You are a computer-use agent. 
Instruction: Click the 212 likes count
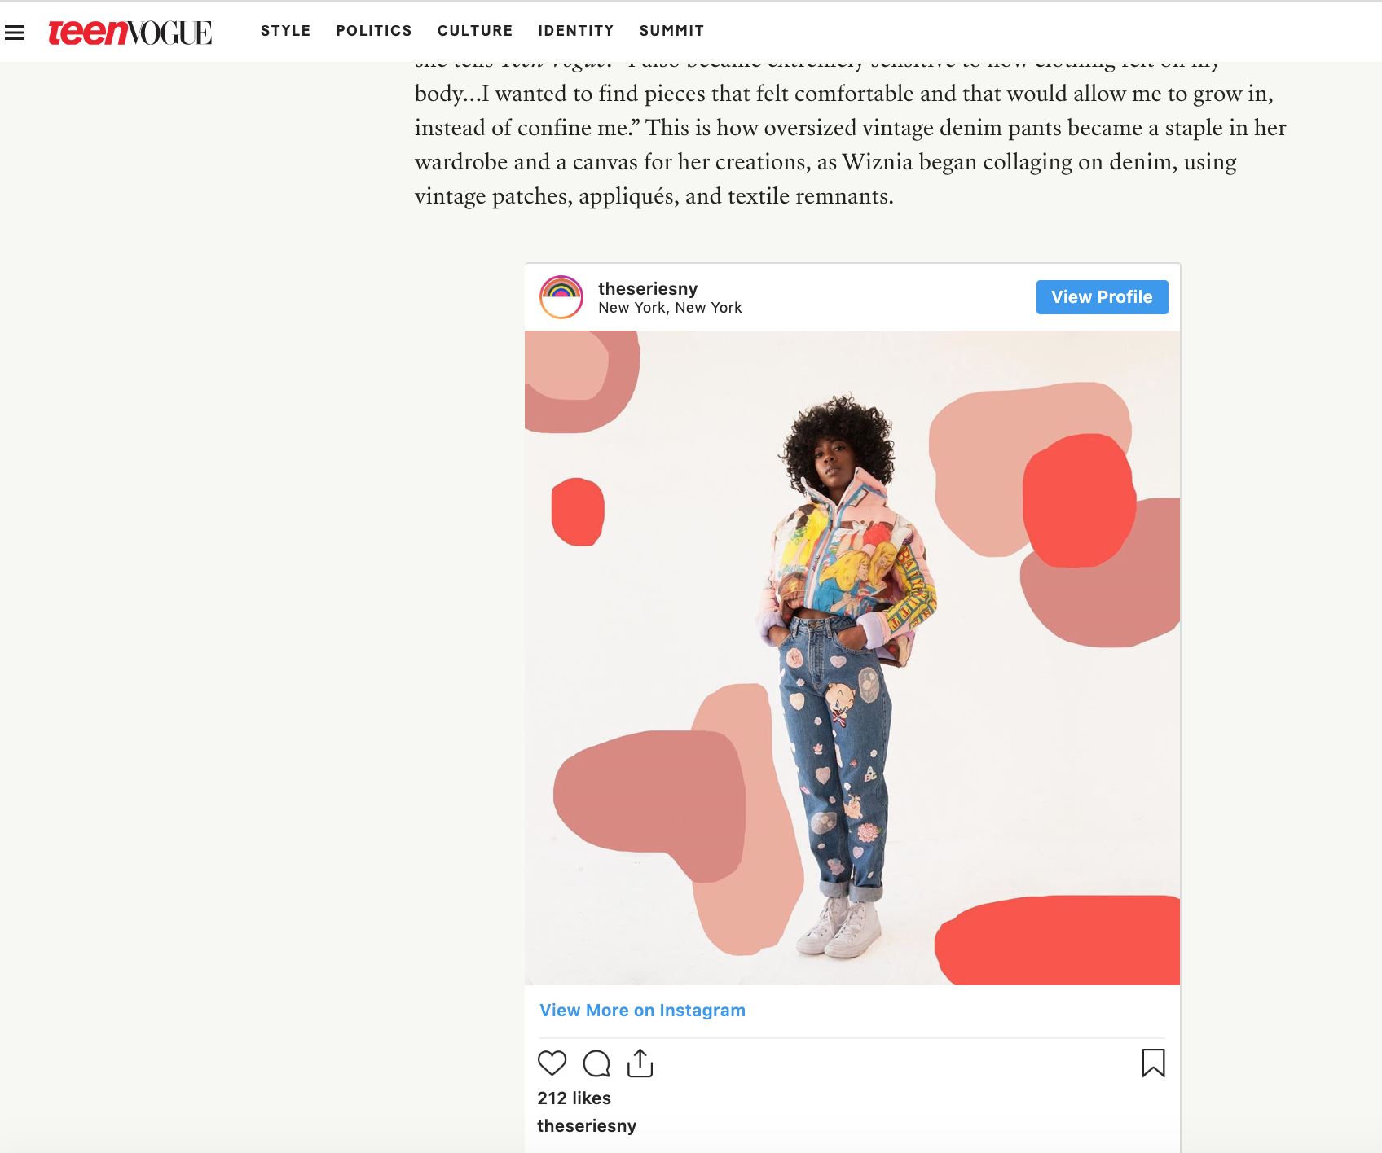[574, 1098]
